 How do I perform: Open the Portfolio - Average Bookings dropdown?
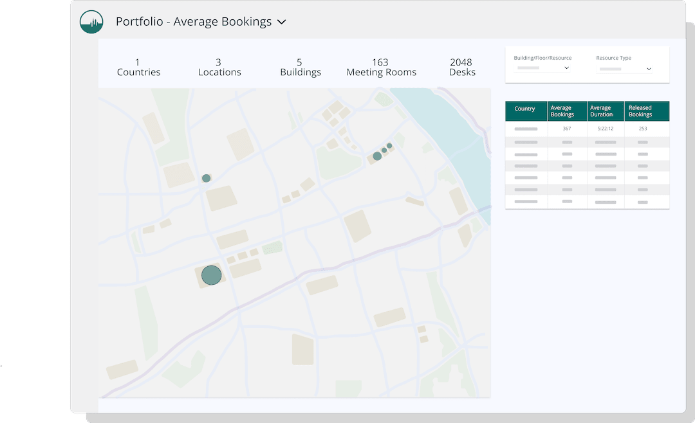(x=282, y=21)
